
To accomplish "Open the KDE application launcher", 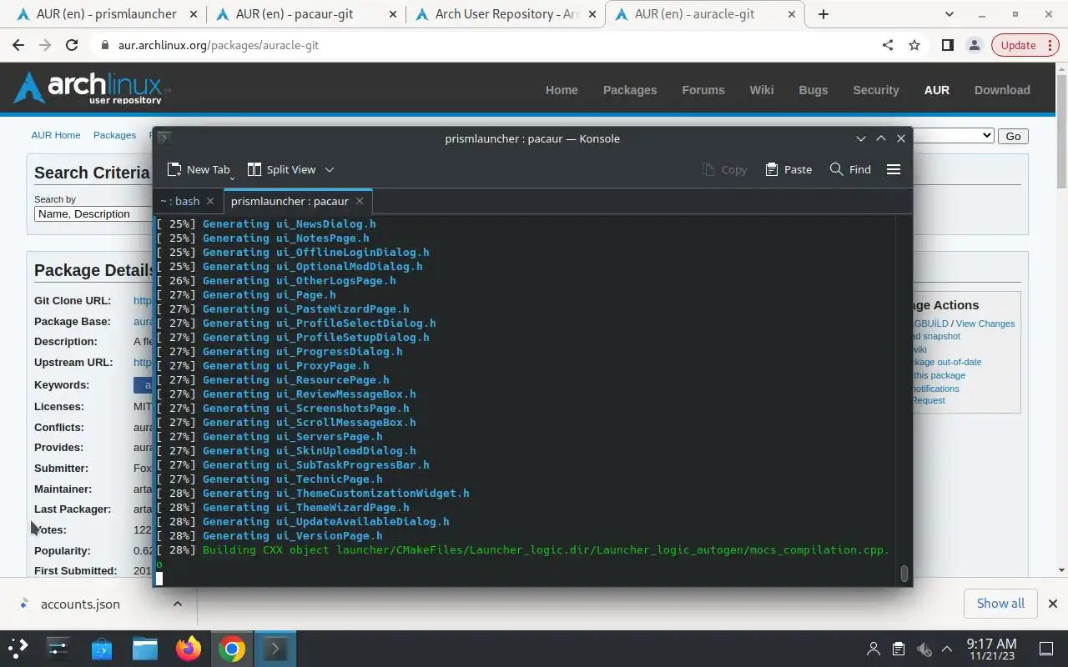I will pos(18,648).
